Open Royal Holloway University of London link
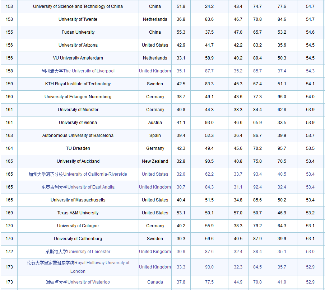This screenshot has height=290, width=325. tap(78, 267)
